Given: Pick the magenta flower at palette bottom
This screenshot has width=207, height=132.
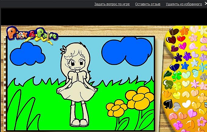Looking at the screenshot, I should click(x=178, y=125).
